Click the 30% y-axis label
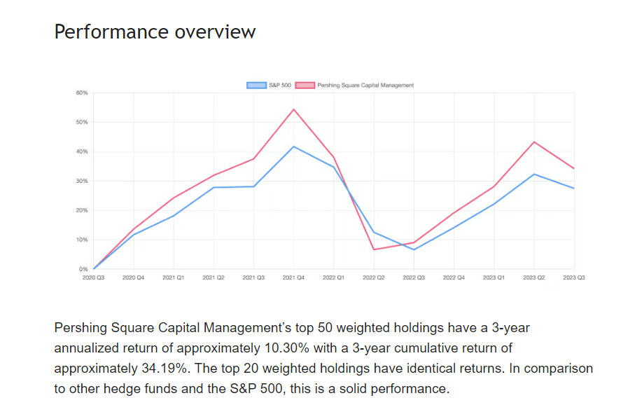 (x=82, y=181)
